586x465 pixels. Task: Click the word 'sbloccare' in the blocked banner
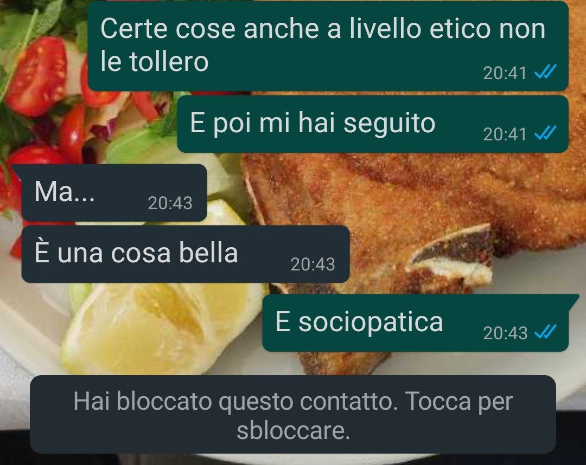294,431
